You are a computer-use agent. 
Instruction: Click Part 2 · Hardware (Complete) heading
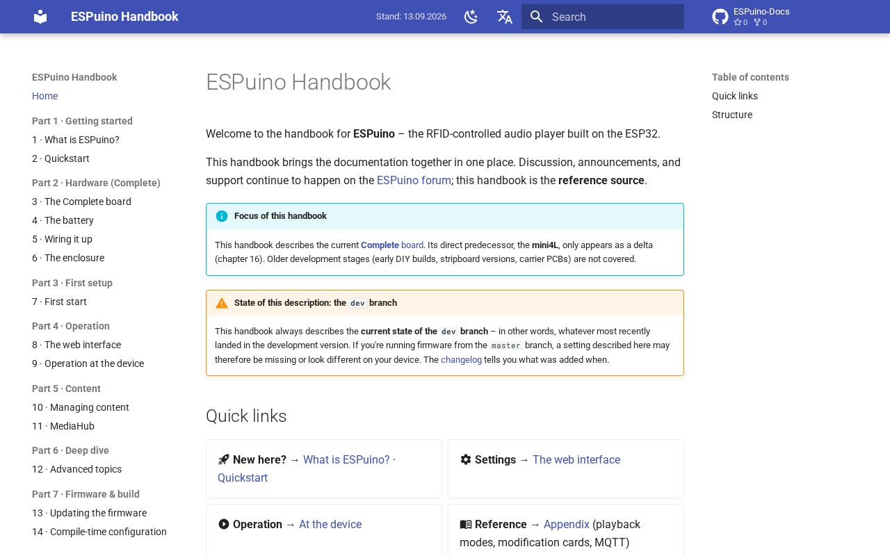pos(96,183)
